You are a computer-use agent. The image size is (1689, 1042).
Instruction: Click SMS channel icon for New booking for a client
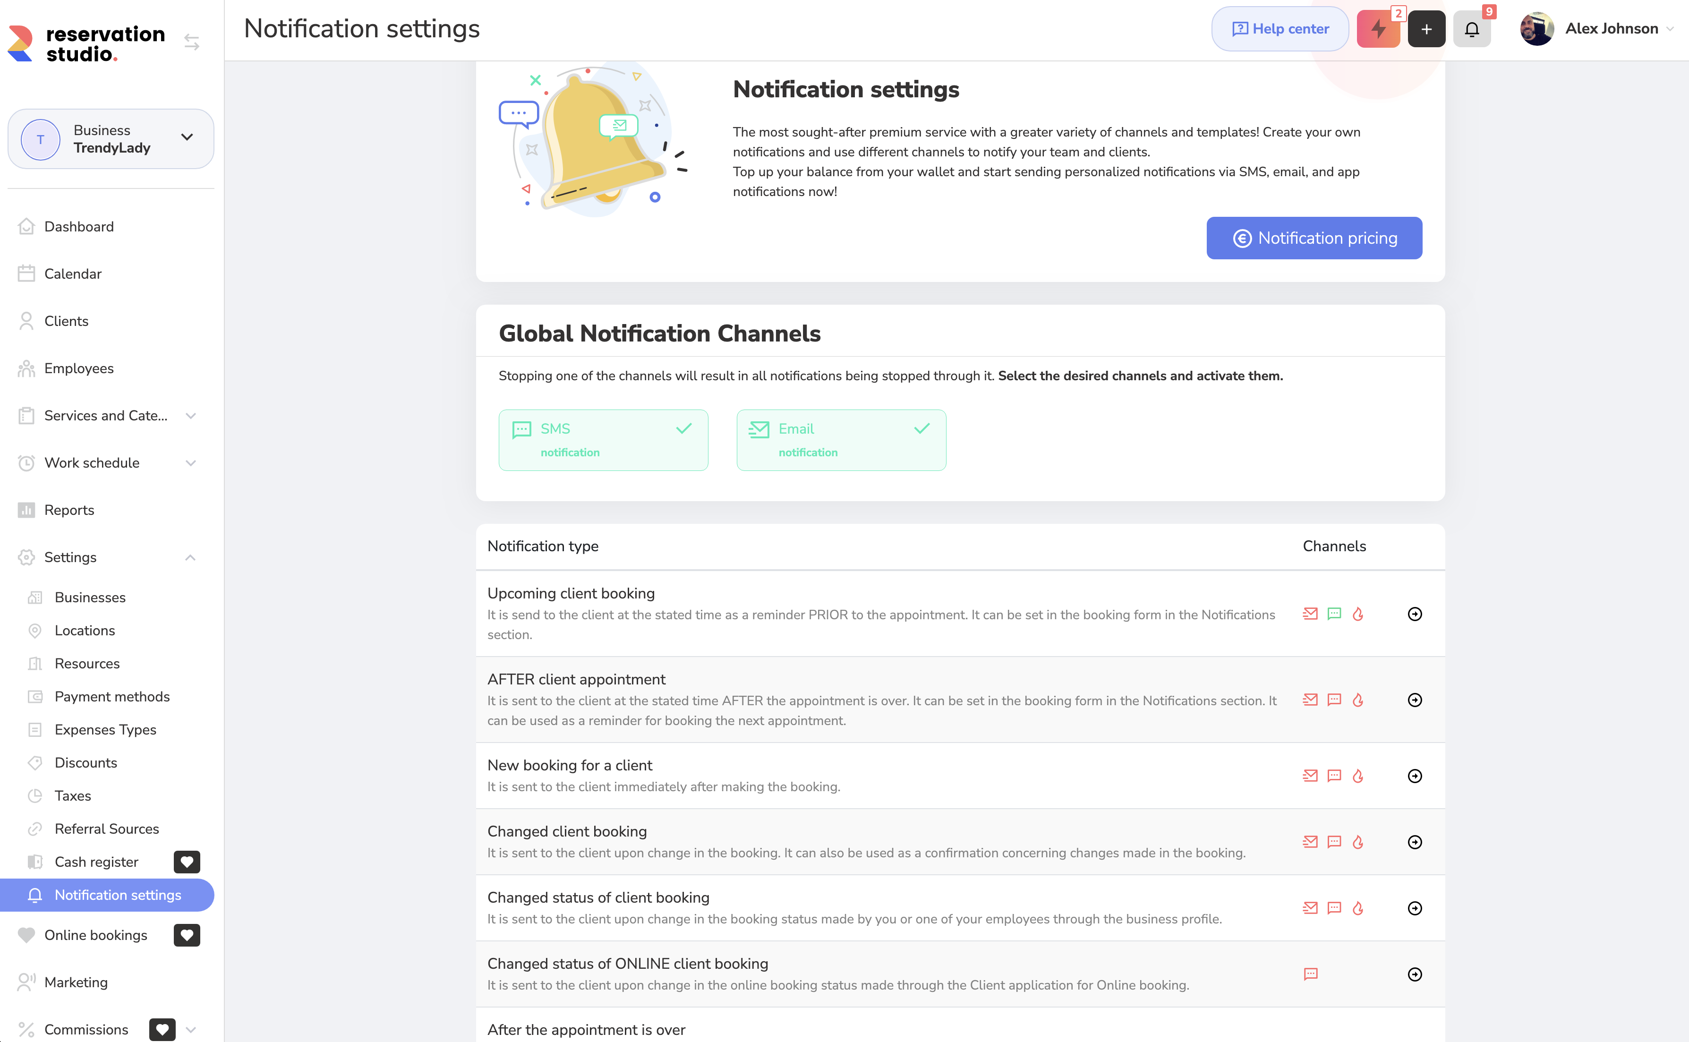click(x=1334, y=776)
